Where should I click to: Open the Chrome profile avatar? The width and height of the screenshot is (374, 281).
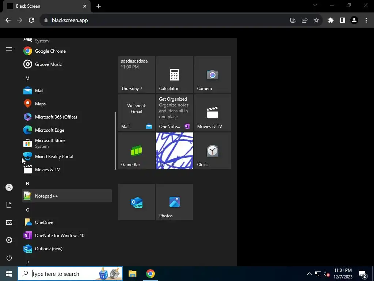354,20
